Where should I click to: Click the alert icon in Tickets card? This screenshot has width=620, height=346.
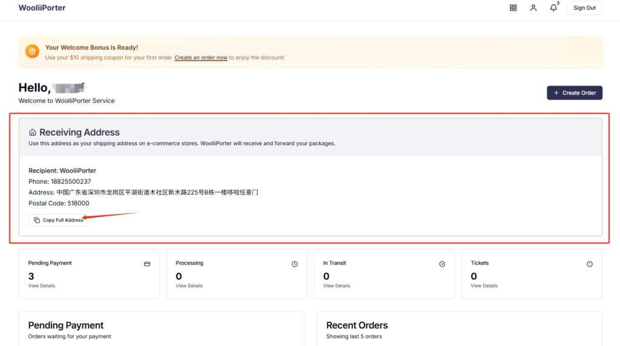(x=590, y=264)
